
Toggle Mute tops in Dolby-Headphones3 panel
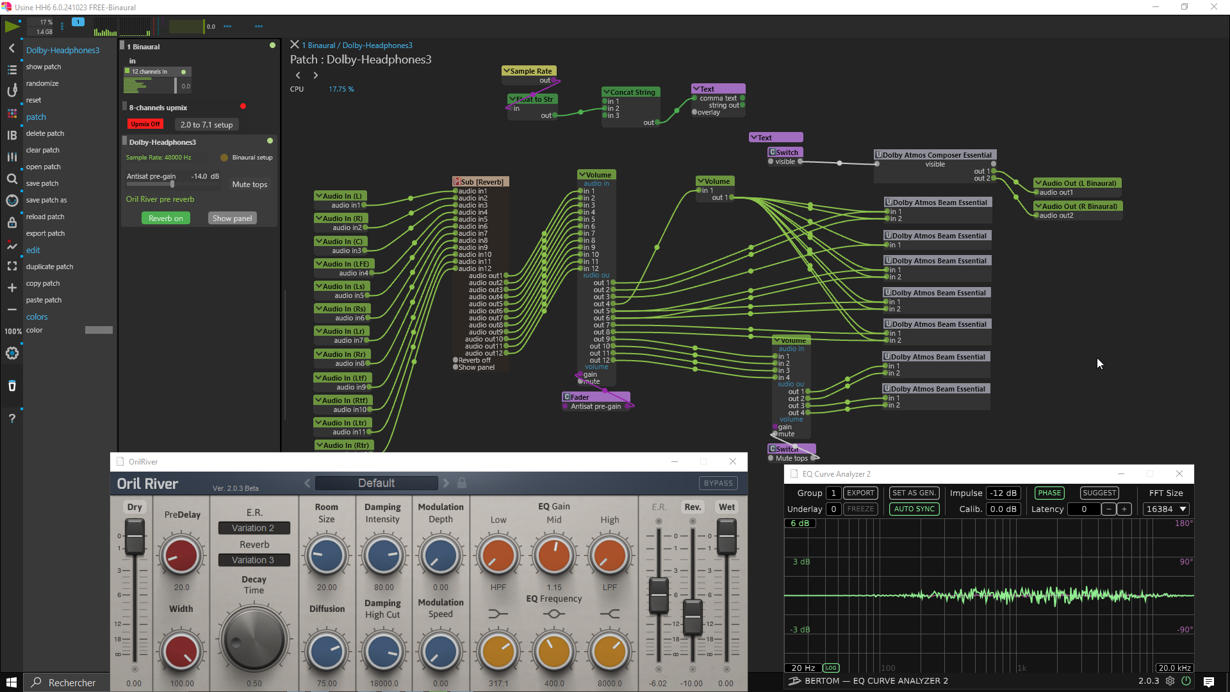click(x=249, y=185)
